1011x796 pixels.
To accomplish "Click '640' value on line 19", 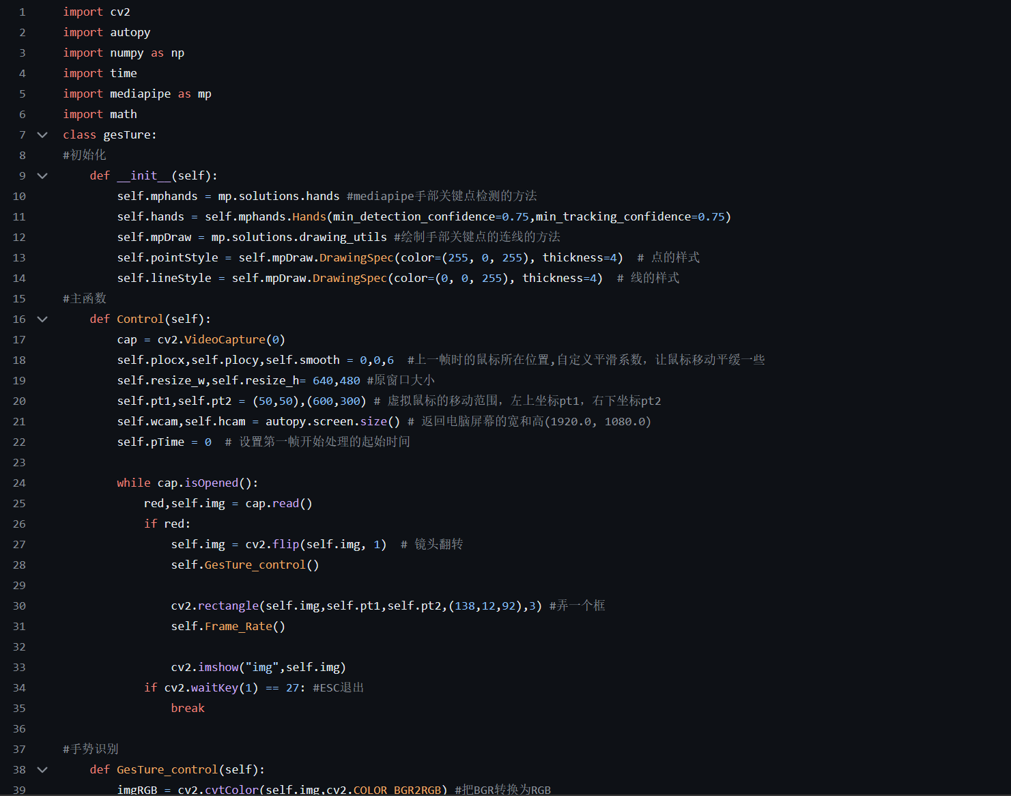I will click(x=323, y=380).
